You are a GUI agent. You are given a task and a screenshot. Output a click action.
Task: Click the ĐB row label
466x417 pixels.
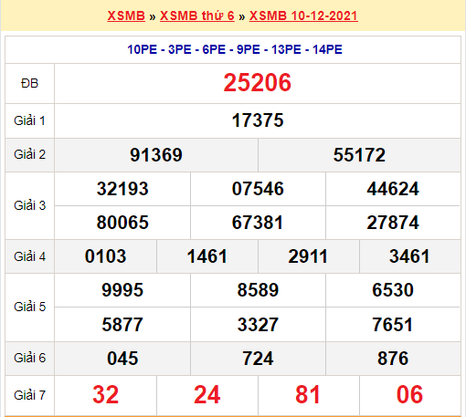click(29, 83)
